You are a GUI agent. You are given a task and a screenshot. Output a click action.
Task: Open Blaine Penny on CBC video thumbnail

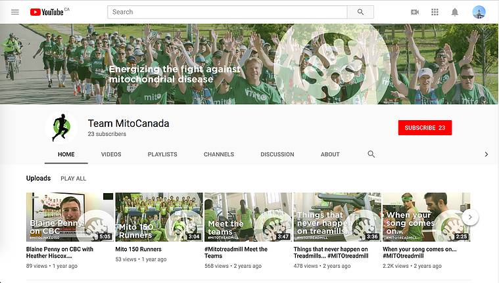coord(70,217)
